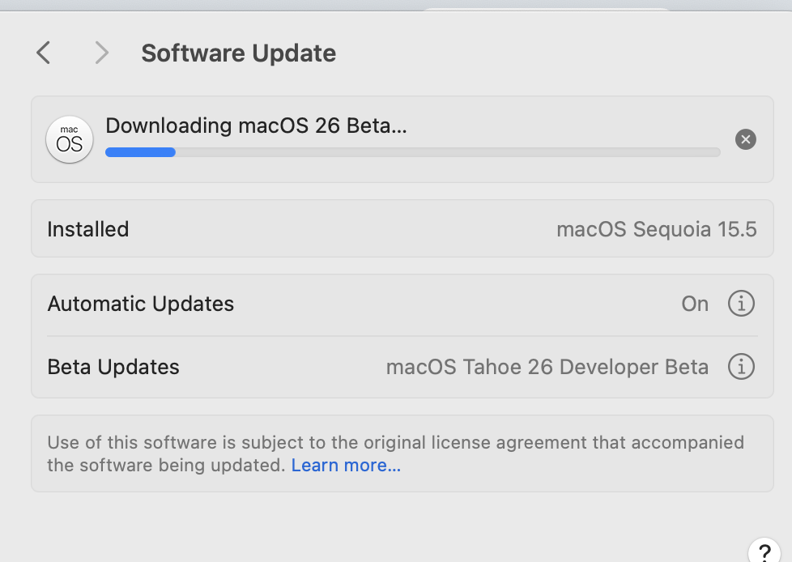Click the license agreement notice text
Screen dimensions: 792x562
click(395, 443)
